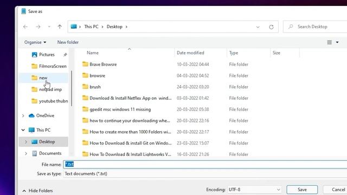
Task: Go up one folder level
Action: coord(60,27)
